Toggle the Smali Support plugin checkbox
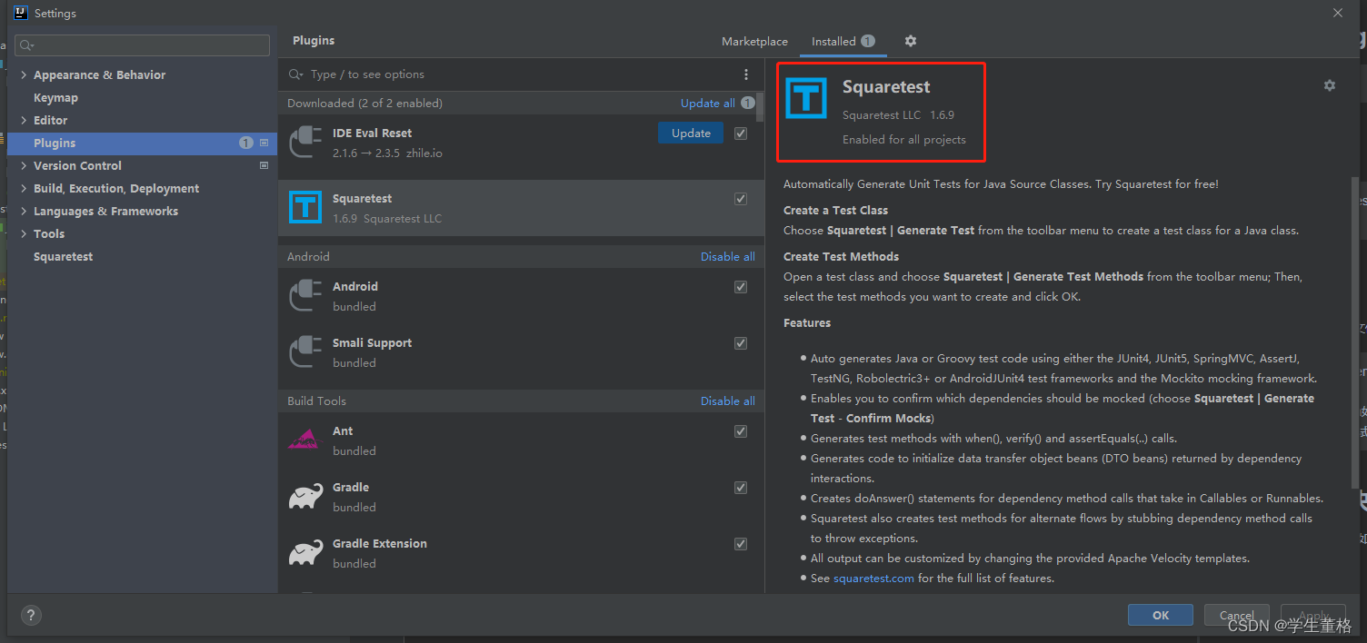1367x643 pixels. coord(741,343)
